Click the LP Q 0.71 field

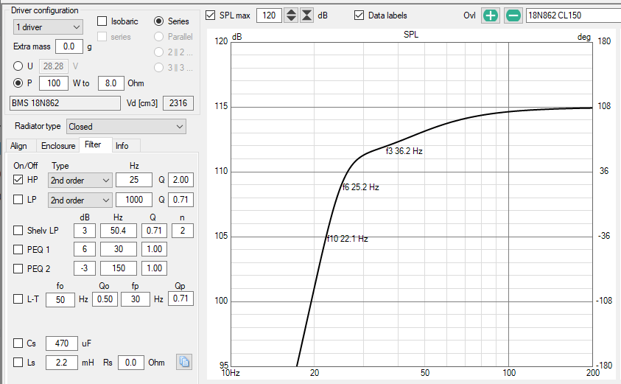180,200
